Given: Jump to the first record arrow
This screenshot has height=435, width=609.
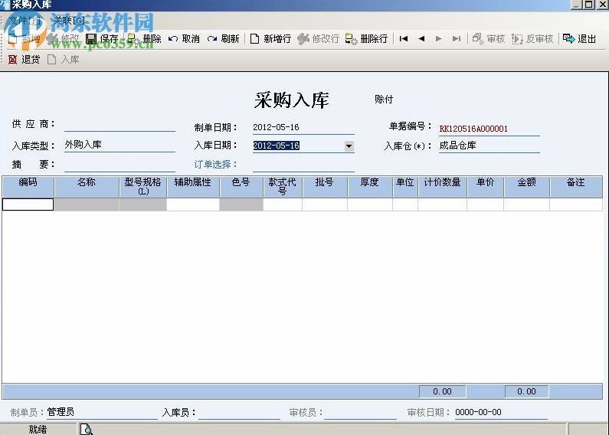Looking at the screenshot, I should pyautogui.click(x=404, y=38).
